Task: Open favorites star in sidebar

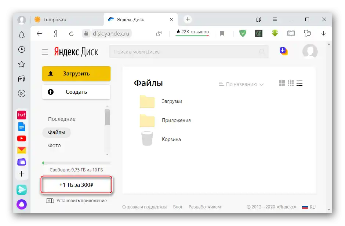Action: click(22, 64)
